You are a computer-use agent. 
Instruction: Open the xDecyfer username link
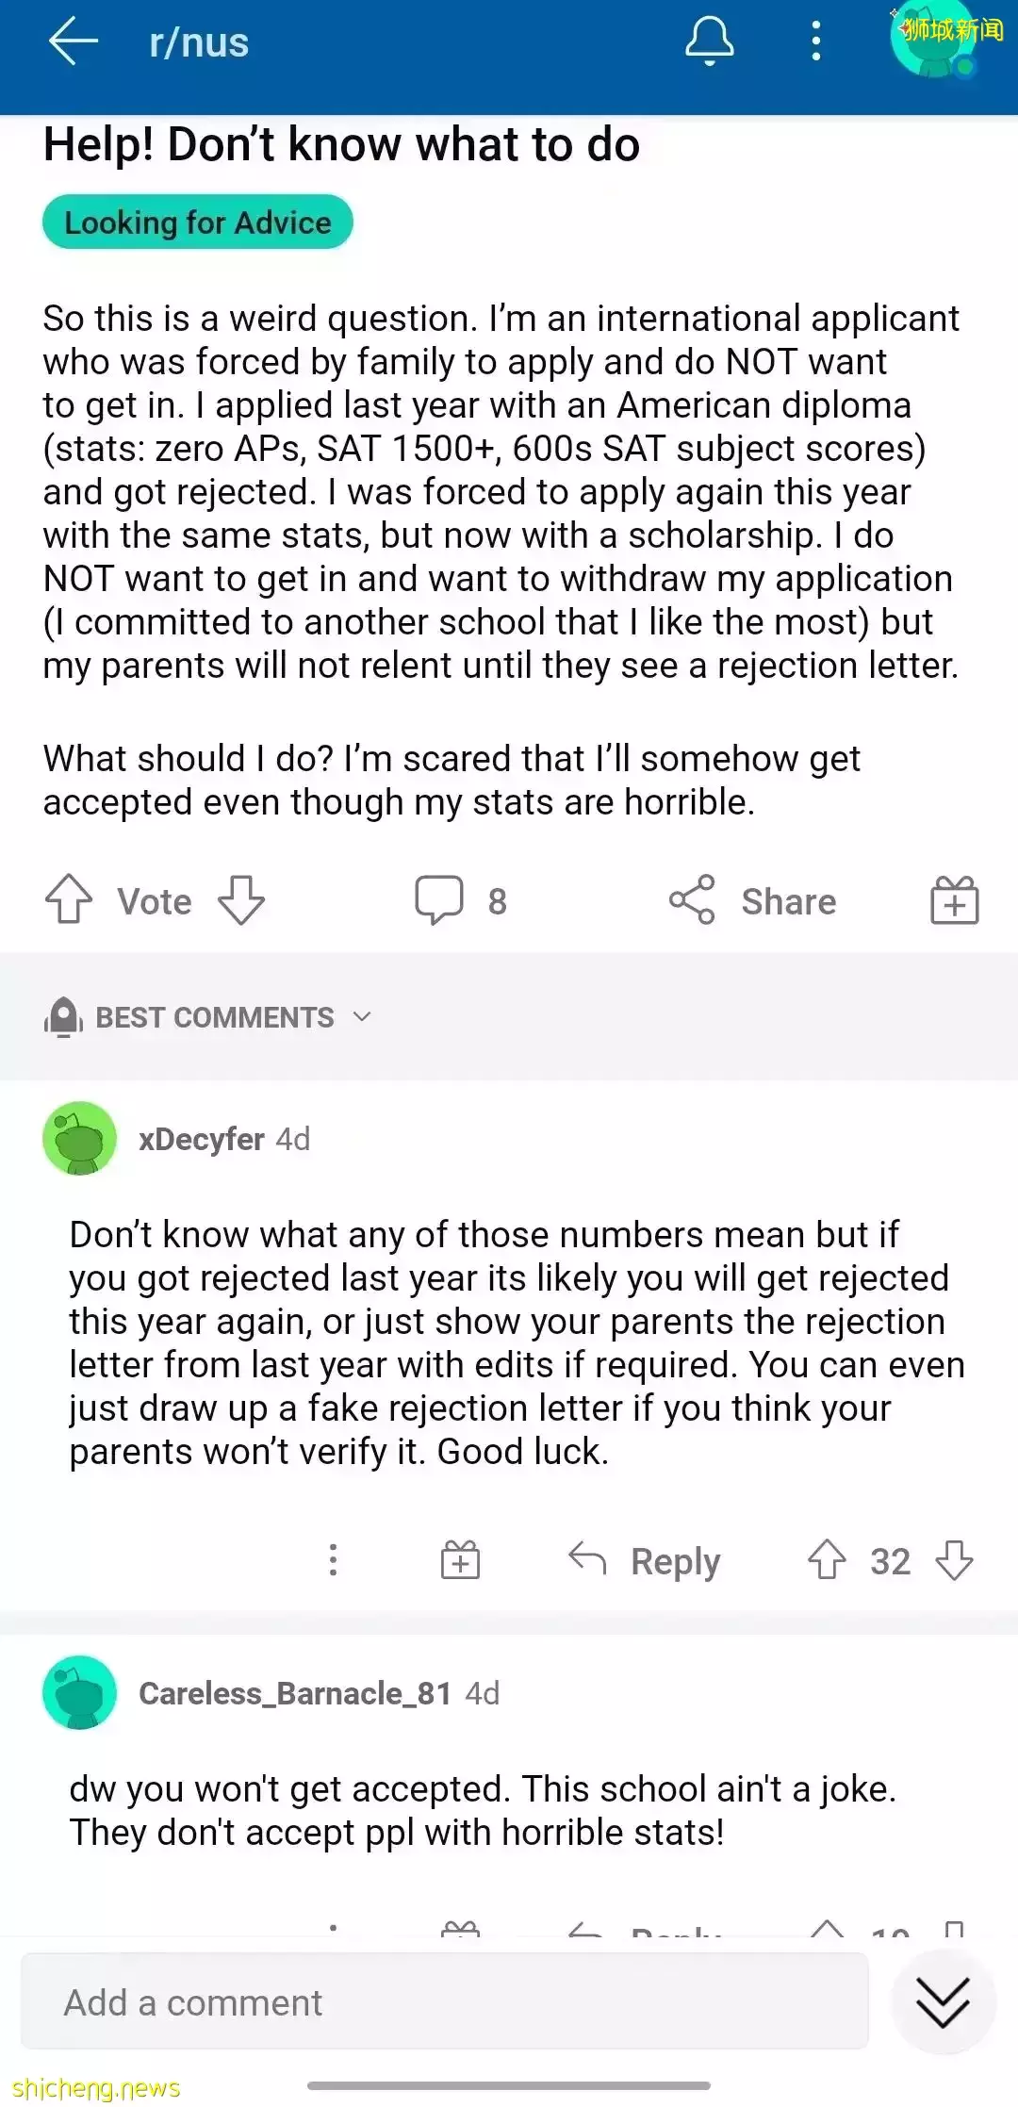[x=201, y=1139]
